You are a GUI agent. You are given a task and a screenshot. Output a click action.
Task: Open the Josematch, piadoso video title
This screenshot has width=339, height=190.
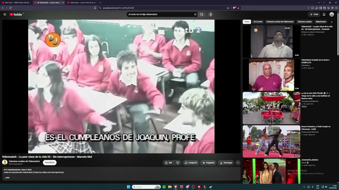310,160
